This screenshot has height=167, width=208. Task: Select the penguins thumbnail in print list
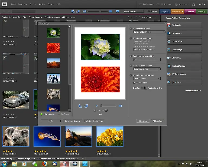point(53,78)
